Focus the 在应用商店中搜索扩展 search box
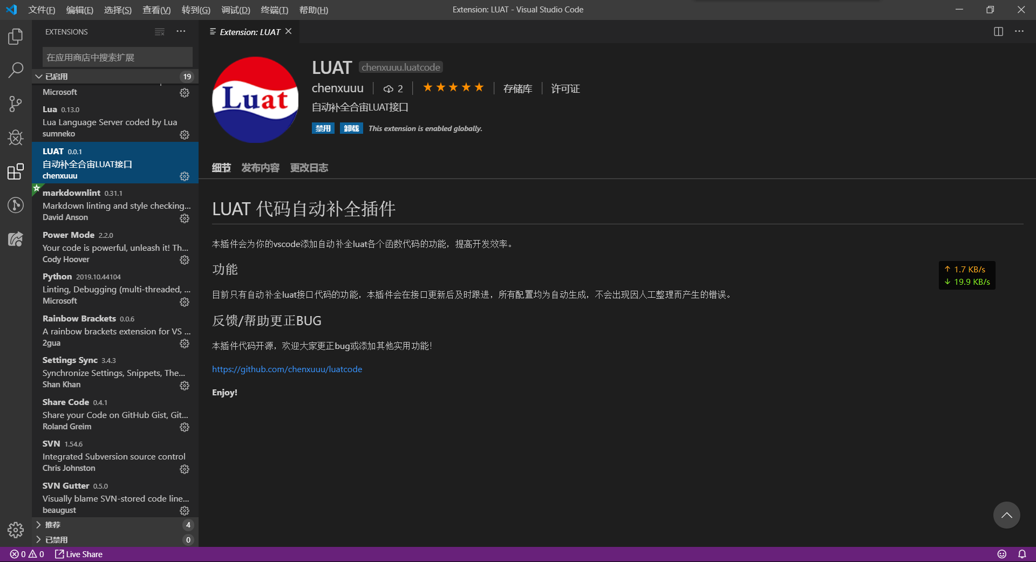 [118, 57]
